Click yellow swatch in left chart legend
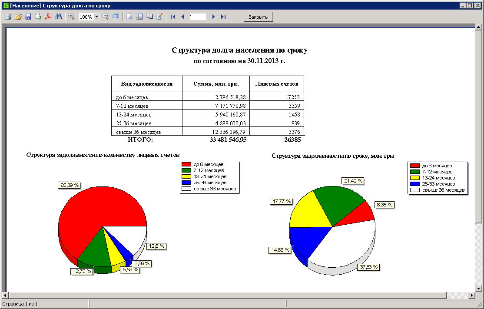The height and width of the screenshot is (309, 484). click(186, 176)
